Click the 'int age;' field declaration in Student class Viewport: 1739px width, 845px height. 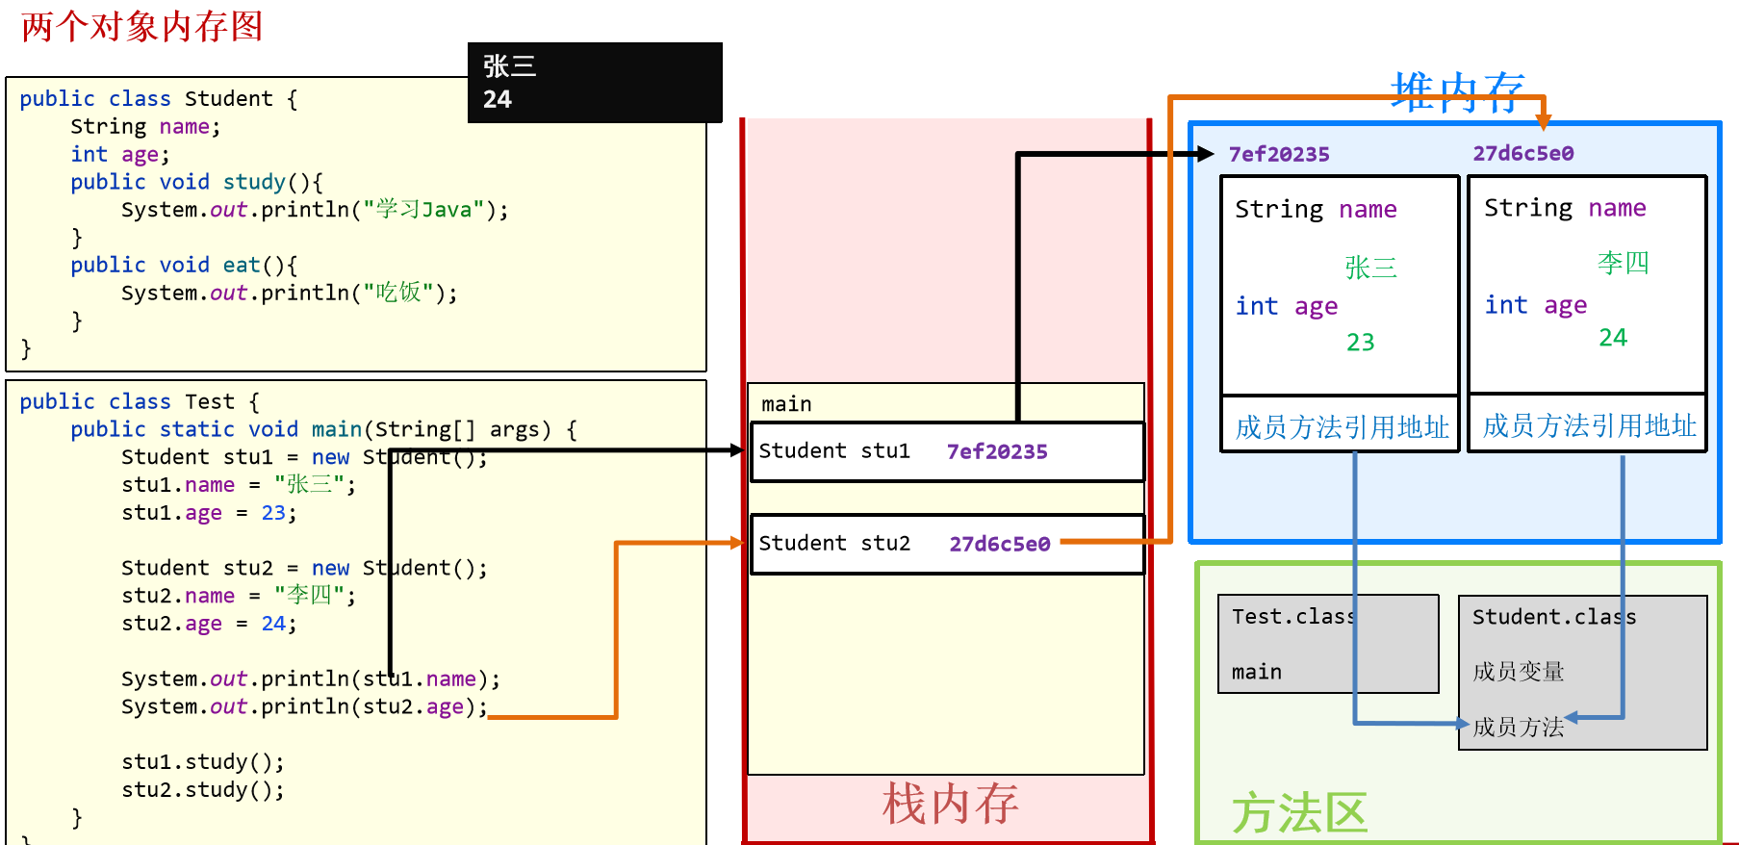(x=119, y=154)
